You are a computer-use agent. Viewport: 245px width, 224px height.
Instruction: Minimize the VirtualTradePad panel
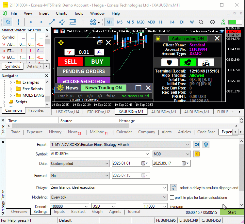(x=100, y=42)
